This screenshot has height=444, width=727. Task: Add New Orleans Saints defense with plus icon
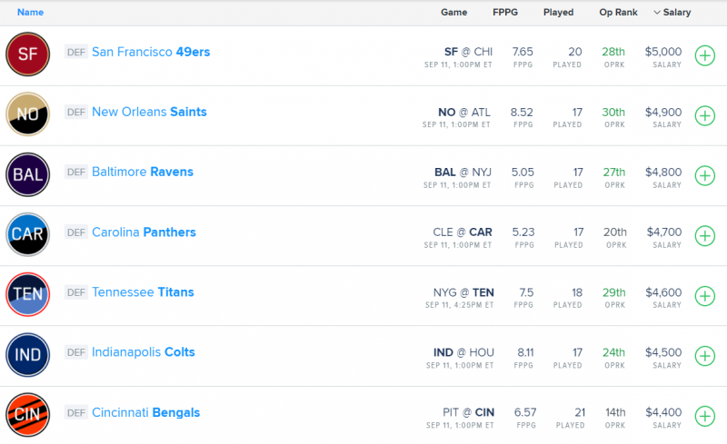pyautogui.click(x=705, y=116)
